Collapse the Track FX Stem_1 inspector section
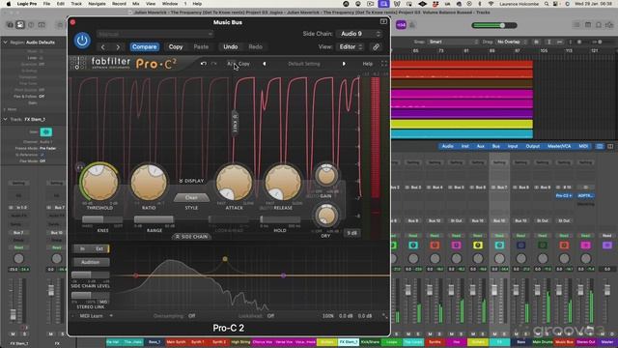The image size is (618, 348). coord(5,119)
